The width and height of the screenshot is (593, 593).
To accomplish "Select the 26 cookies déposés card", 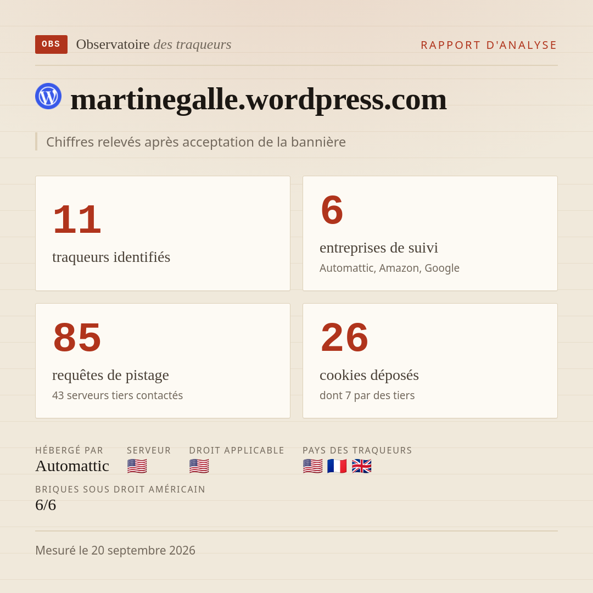I will click(430, 361).
